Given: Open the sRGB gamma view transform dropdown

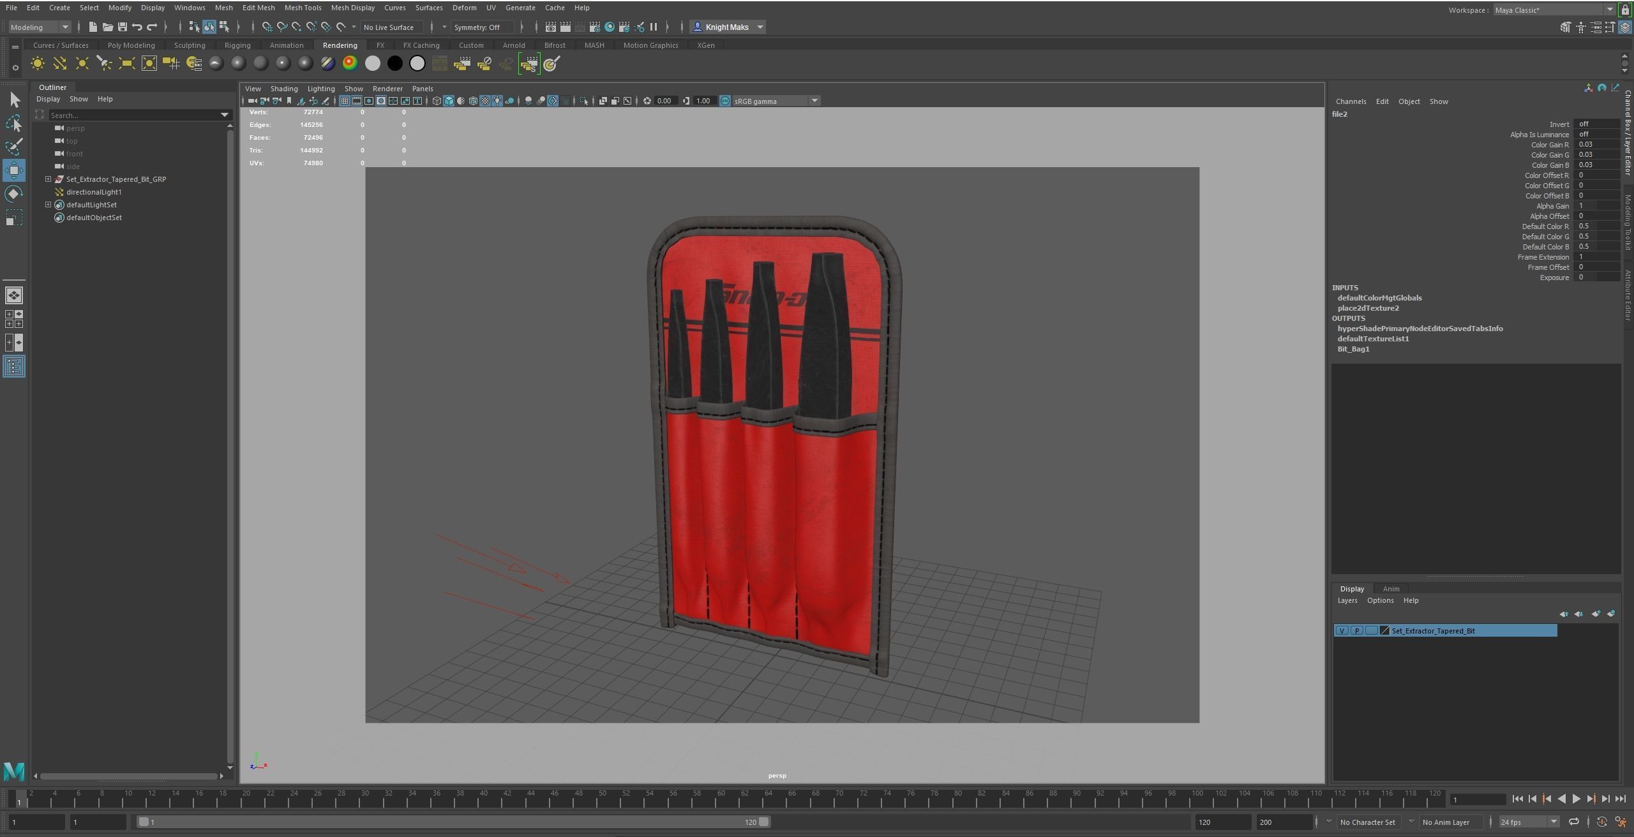Looking at the screenshot, I should click(776, 101).
